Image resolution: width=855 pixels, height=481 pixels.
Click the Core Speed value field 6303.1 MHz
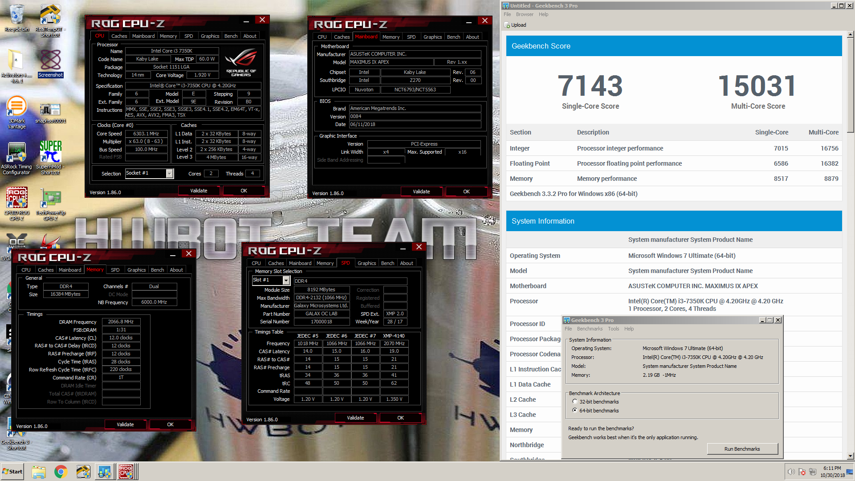pyautogui.click(x=146, y=134)
